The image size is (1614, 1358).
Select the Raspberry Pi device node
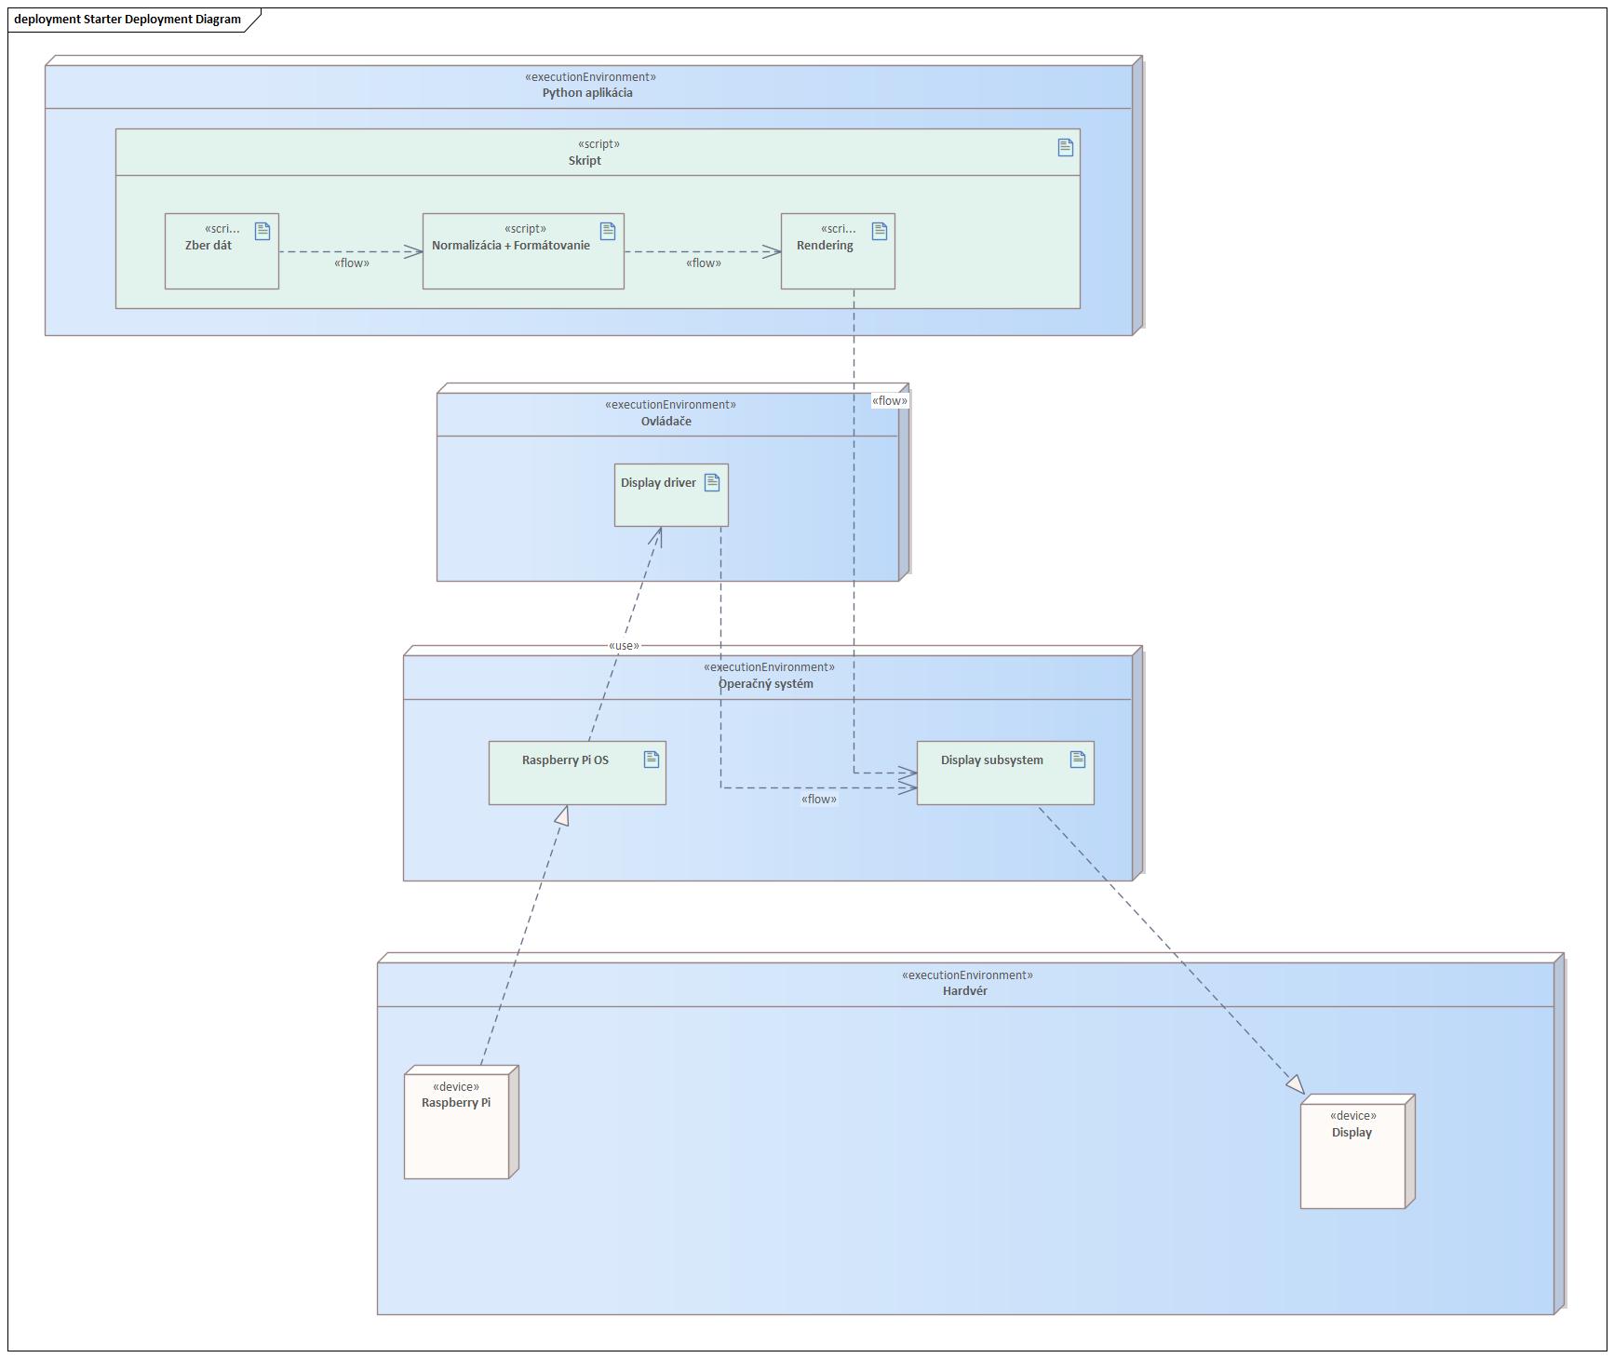[456, 1126]
